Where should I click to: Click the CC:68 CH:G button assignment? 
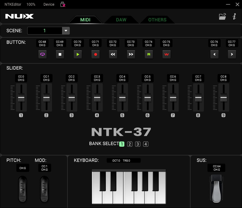pos(42,43)
